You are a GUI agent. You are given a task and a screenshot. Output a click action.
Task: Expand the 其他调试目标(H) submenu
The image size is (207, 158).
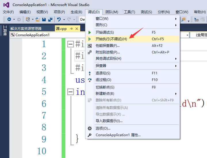coord(133,58)
